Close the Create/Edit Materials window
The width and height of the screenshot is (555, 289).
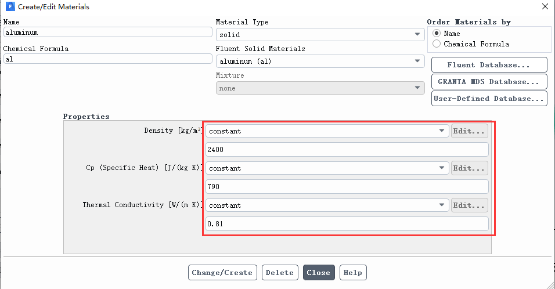pyautogui.click(x=545, y=6)
